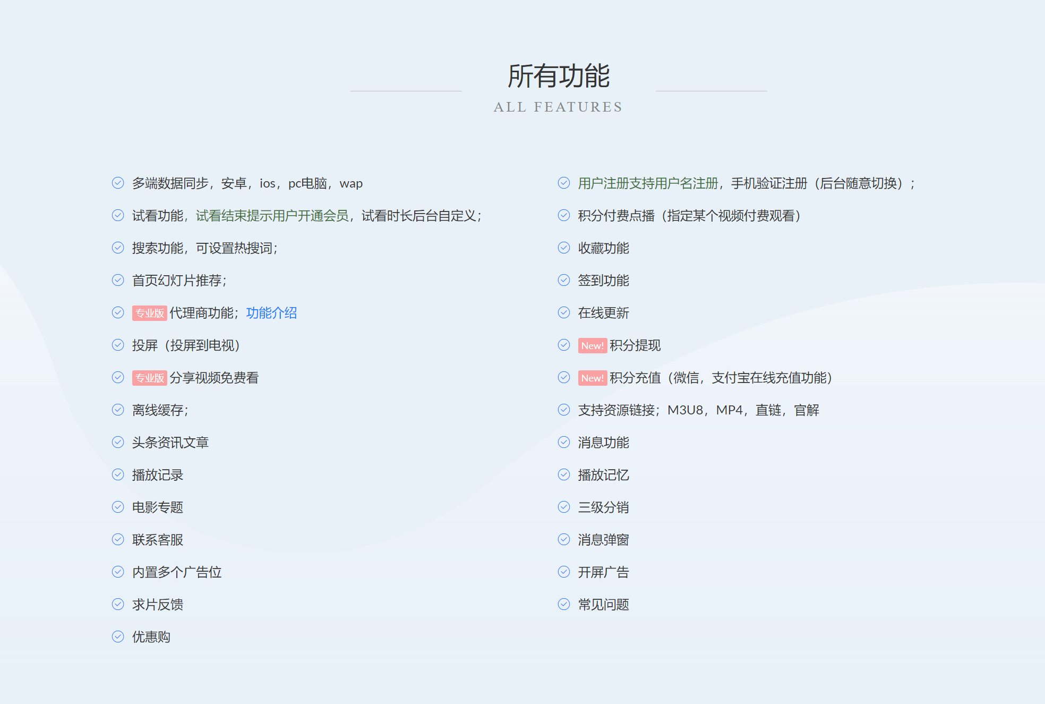1045x704 pixels.
Task: Click check icon beside 离线缓存
Action: click(x=118, y=410)
